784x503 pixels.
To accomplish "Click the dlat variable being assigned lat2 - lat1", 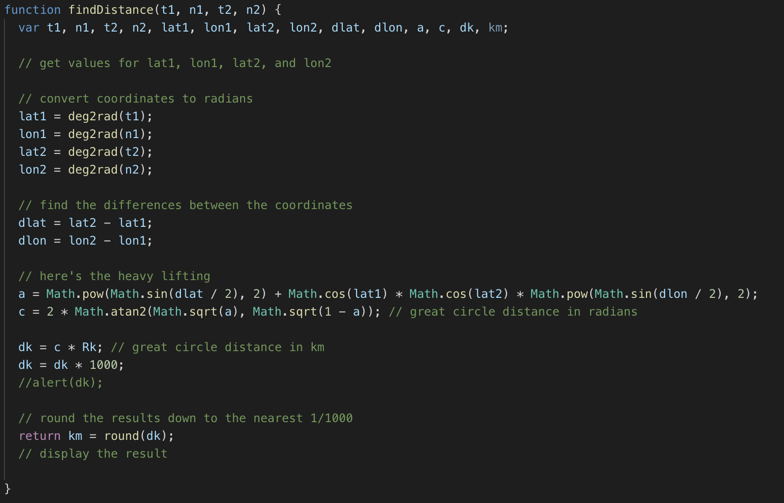I will pyautogui.click(x=32, y=223).
